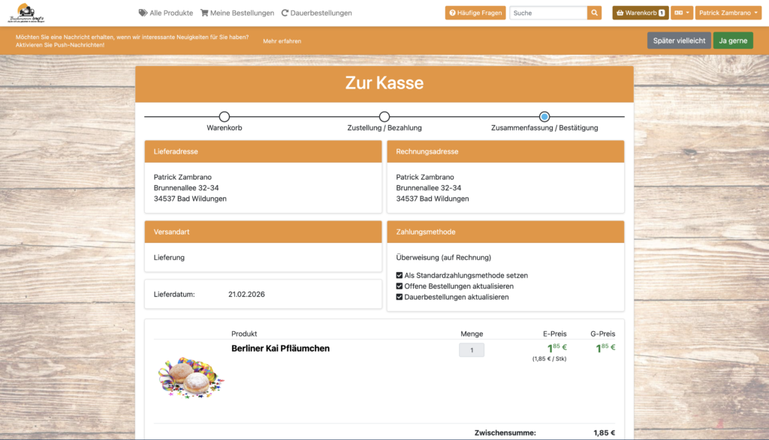Viewport: 769px width, 440px height.
Task: Uncheck Als Standardzahlungsmethode setzen
Action: [x=400, y=276]
